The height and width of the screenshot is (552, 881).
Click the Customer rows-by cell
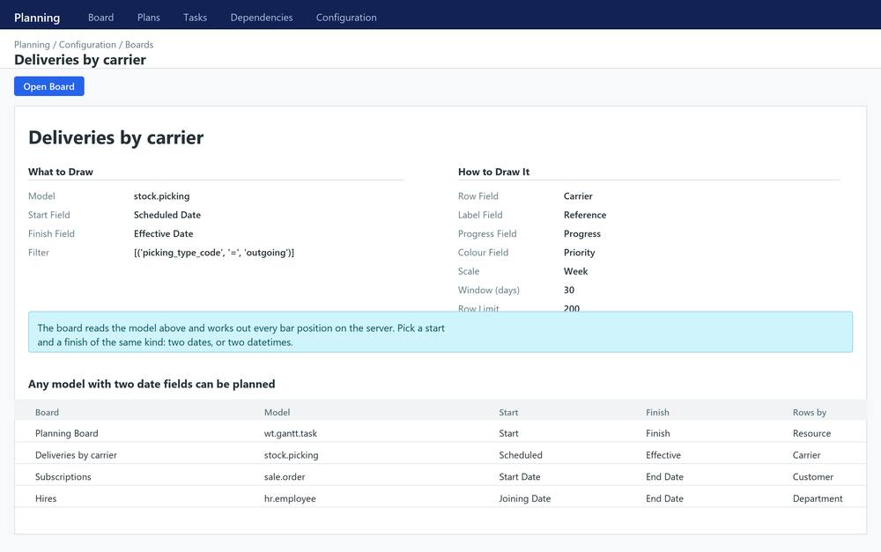tap(812, 477)
